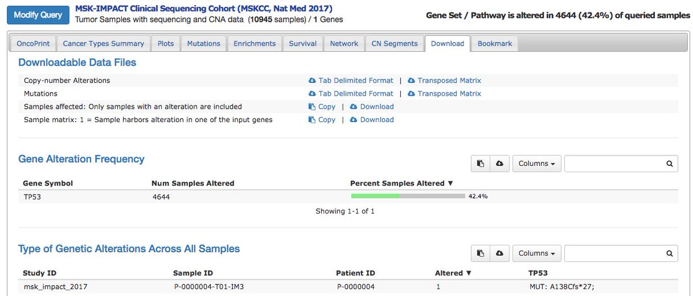Click the msk_impact_2017 study ID cell
This screenshot has width=693, height=296.
[55, 286]
